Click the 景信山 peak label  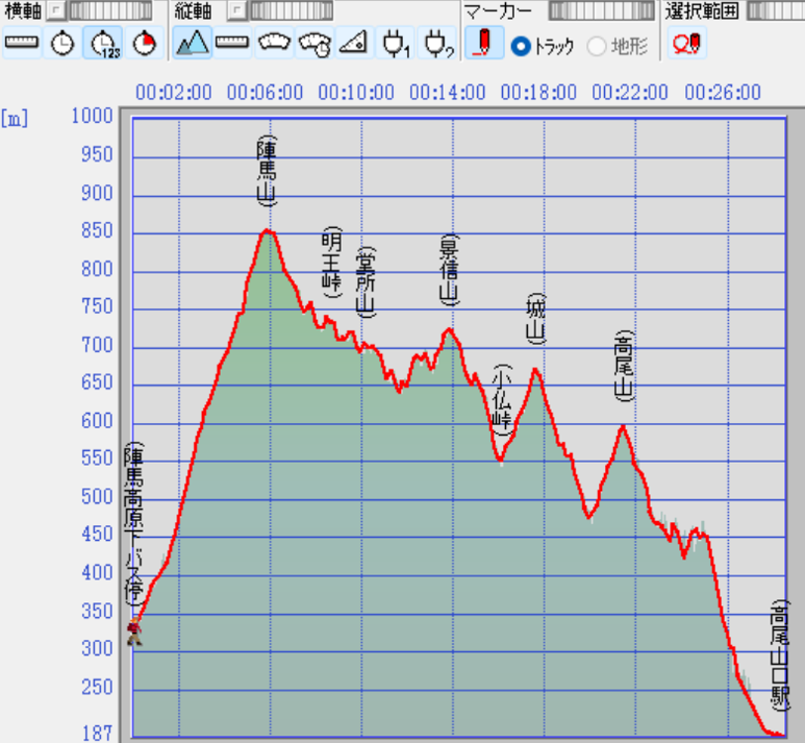[x=450, y=269]
